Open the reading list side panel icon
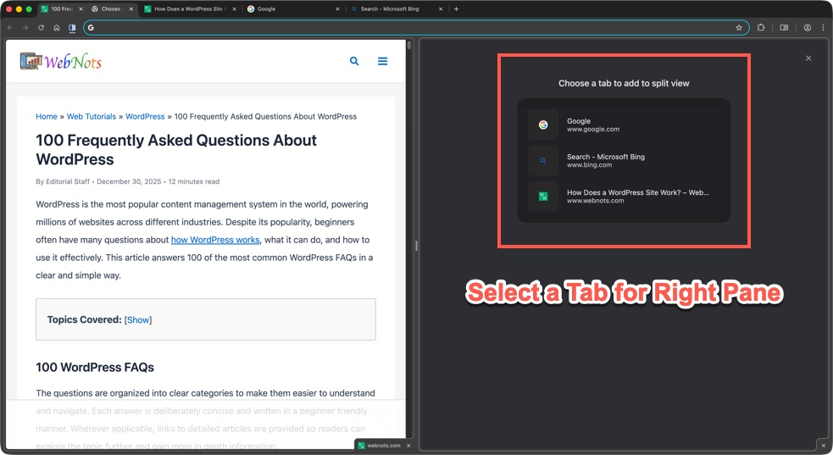833x455 pixels. (x=784, y=28)
